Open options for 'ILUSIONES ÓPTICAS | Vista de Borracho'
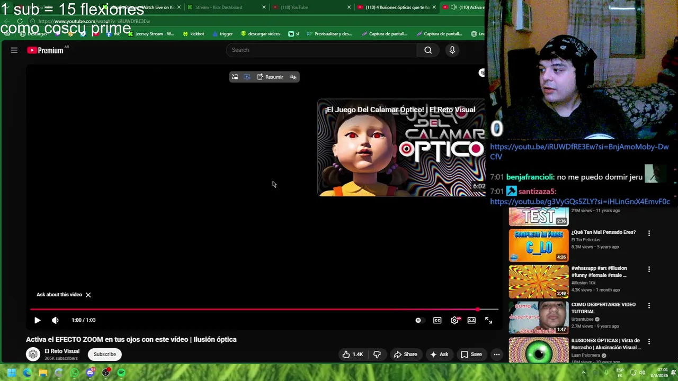The image size is (678, 381). tap(649, 341)
